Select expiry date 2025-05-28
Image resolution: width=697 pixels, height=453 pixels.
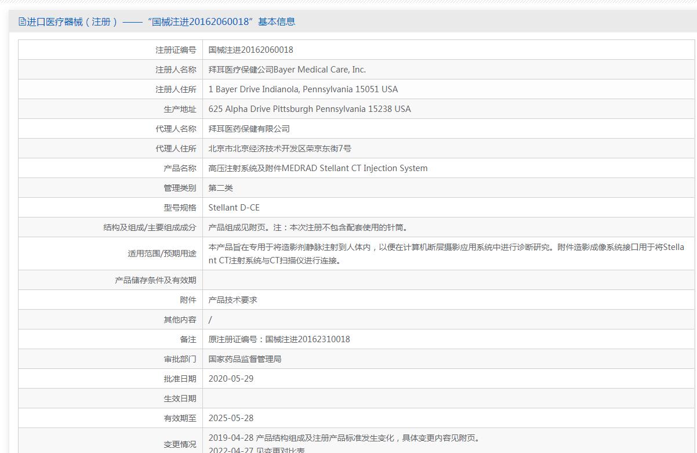pyautogui.click(x=231, y=418)
